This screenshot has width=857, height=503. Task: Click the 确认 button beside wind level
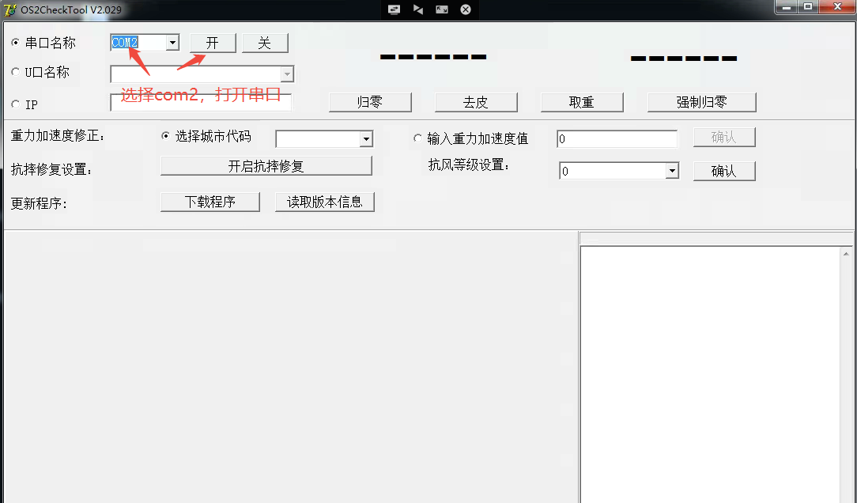coord(724,171)
